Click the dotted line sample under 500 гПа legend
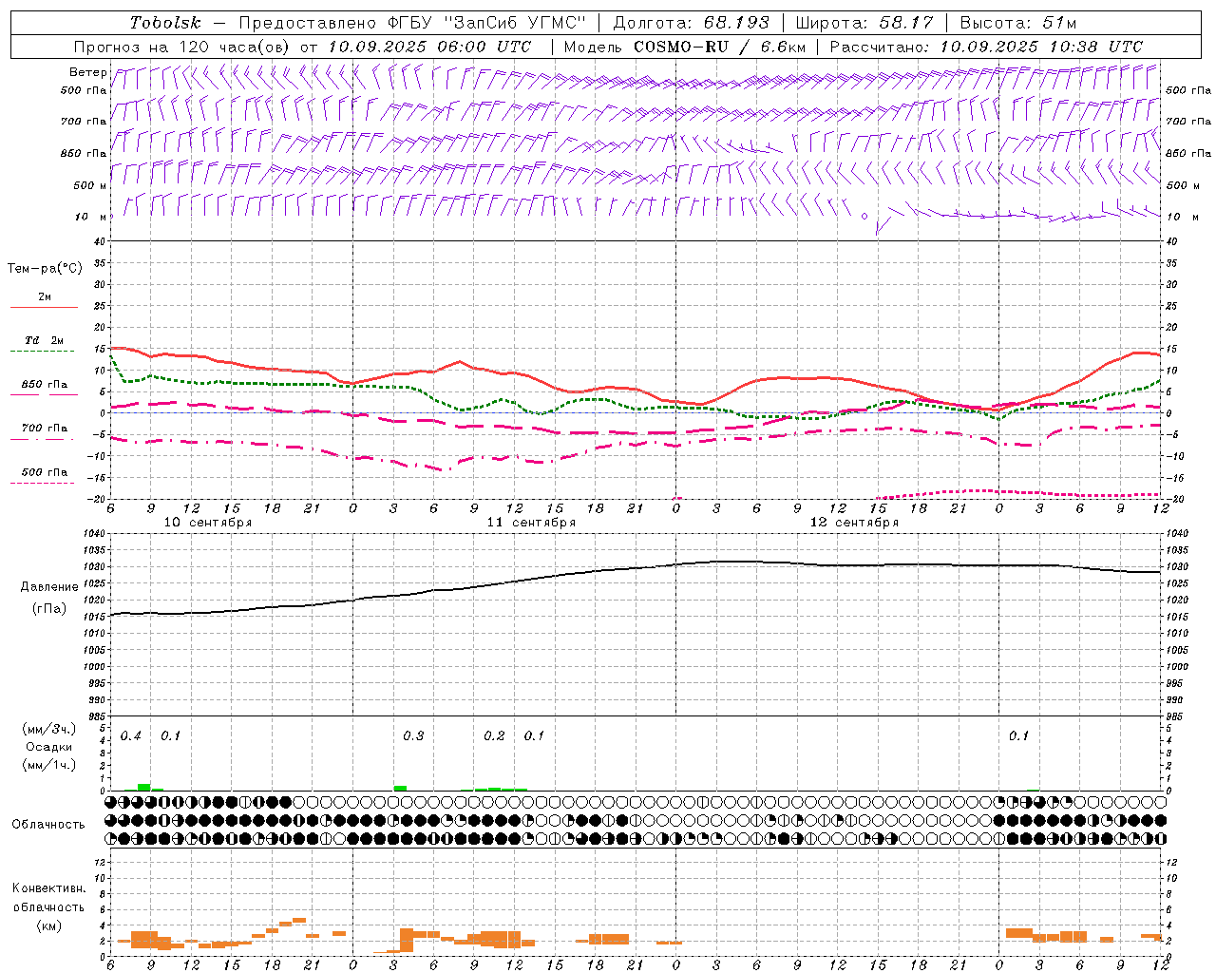The image size is (1216, 973). click(x=43, y=484)
